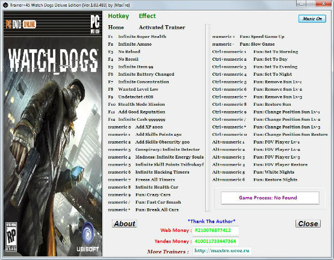This screenshot has height=260, width=334.
Task: Click 'Infinite Health Car' entry
Action: [157, 187]
